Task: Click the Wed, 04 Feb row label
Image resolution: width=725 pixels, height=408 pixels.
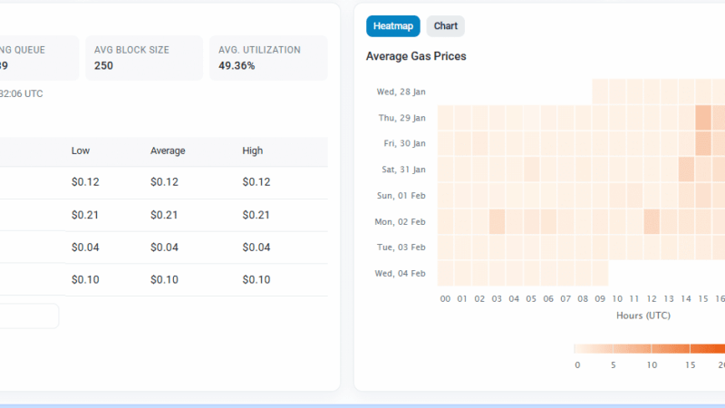Action: pyautogui.click(x=400, y=273)
